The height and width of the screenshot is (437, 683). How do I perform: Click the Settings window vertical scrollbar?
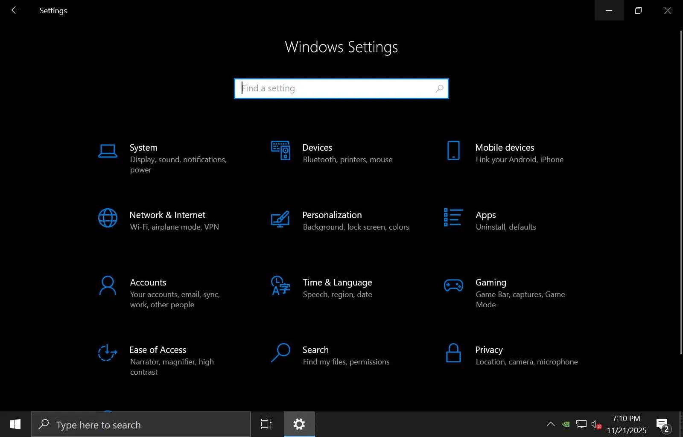681,192
